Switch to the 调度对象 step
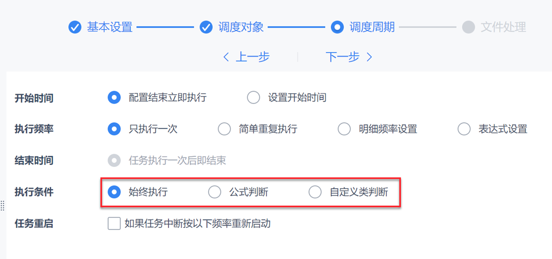This screenshot has width=552, height=259. click(x=241, y=27)
